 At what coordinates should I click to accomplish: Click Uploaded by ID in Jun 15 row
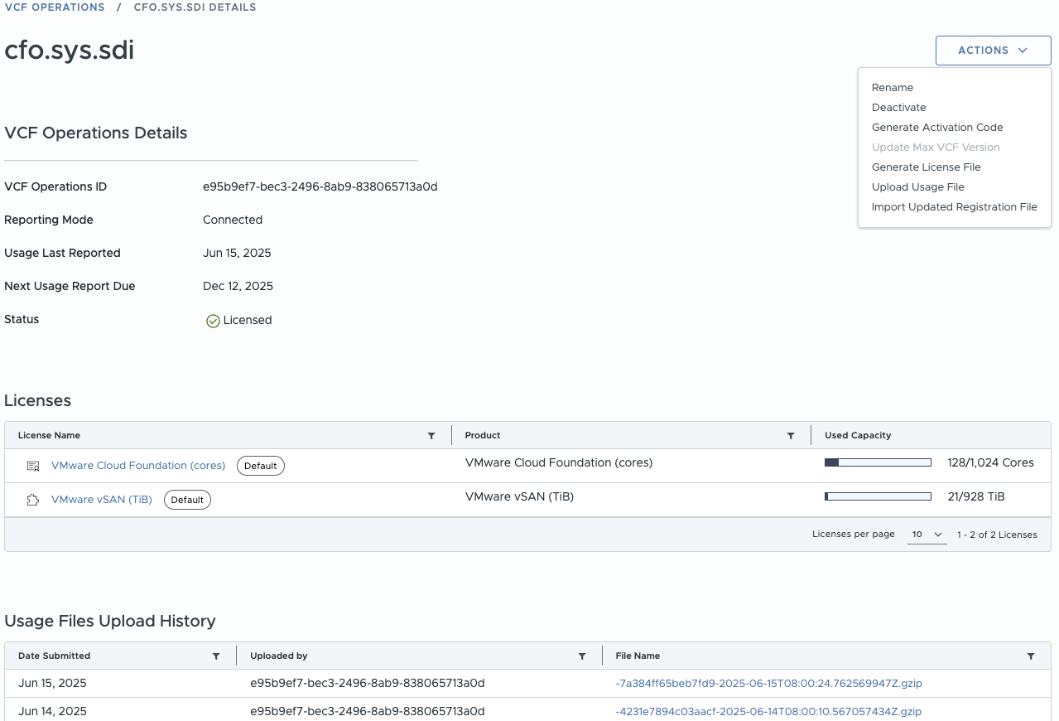pos(367,684)
